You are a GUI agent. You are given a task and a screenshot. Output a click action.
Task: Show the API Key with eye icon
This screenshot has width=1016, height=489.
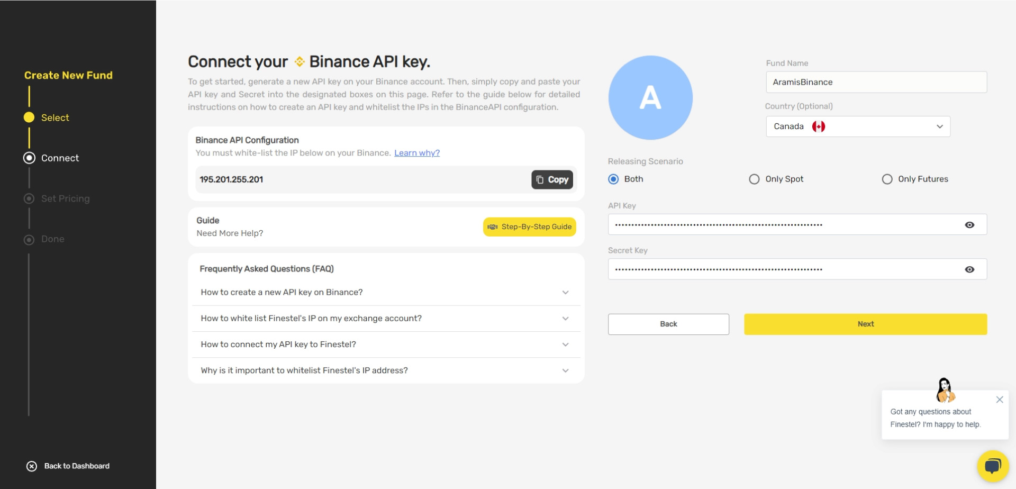pos(969,225)
